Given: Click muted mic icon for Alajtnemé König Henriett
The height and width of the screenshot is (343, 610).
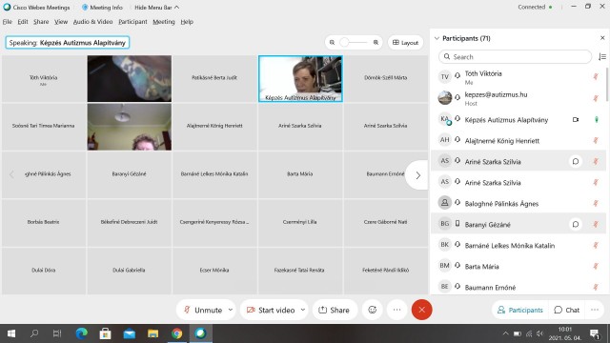Looking at the screenshot, I should [596, 140].
